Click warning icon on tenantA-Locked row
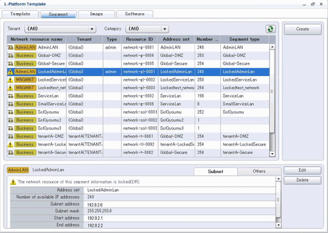This screenshot has width=328, height=233. [10, 144]
